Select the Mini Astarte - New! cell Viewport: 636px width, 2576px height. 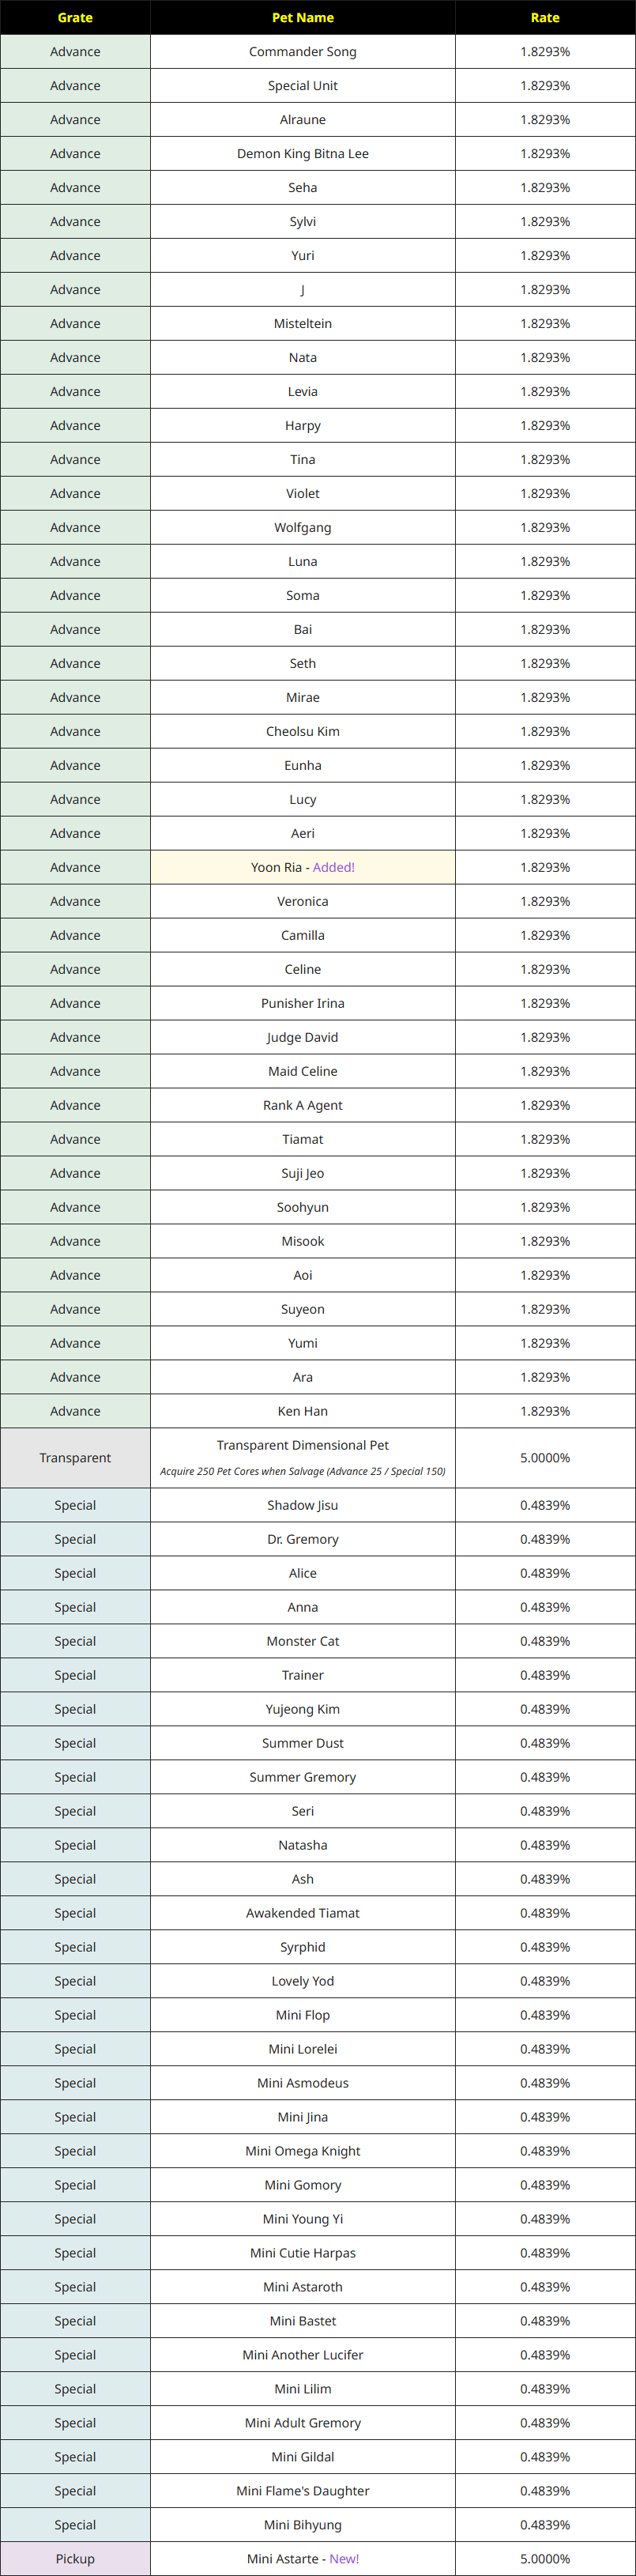click(x=302, y=2558)
